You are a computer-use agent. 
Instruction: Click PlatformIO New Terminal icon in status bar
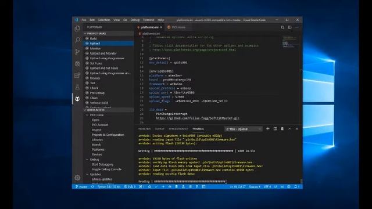[203, 187]
